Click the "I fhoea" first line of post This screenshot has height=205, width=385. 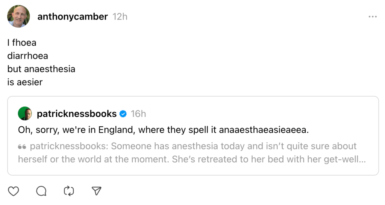click(22, 43)
